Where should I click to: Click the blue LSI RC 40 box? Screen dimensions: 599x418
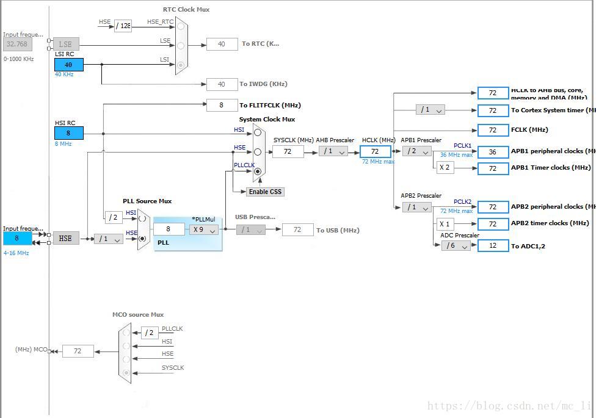pyautogui.click(x=69, y=65)
